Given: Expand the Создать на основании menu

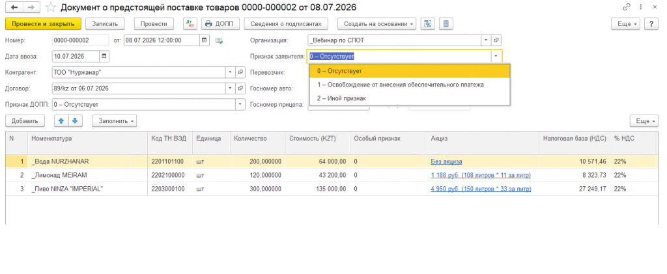Looking at the screenshot, I should coord(377,24).
